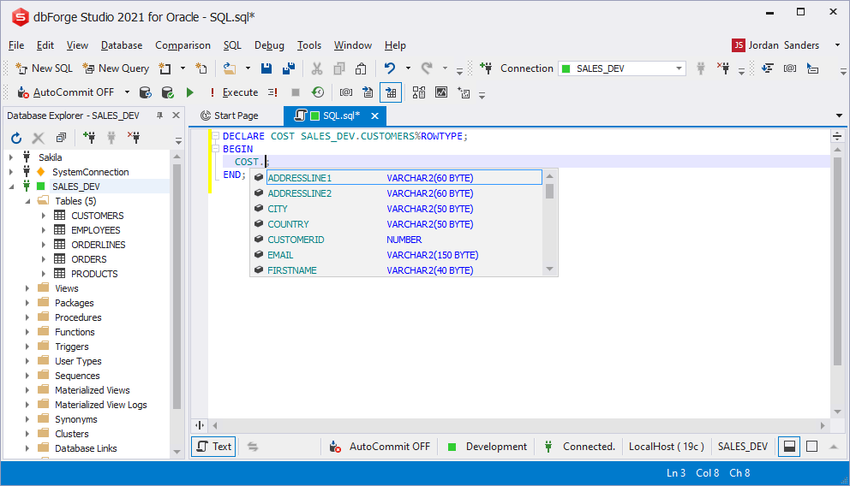
Task: Click the Stop execution square icon
Action: click(296, 92)
